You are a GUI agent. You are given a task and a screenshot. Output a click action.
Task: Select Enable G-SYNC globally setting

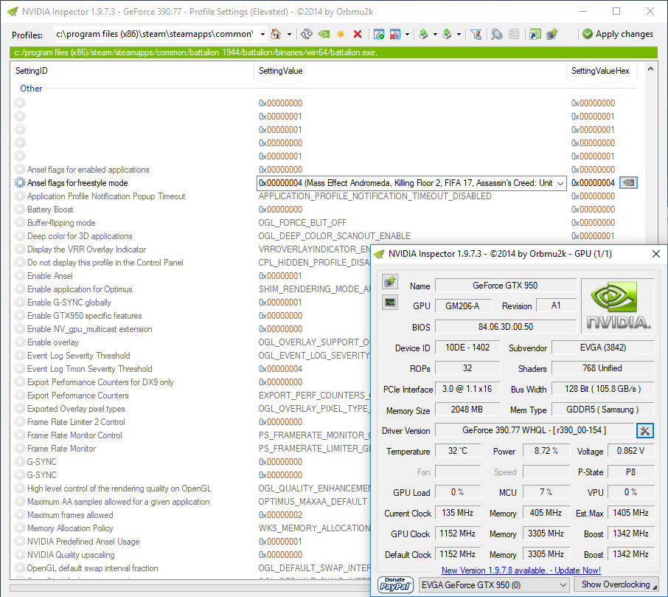[192, 303]
